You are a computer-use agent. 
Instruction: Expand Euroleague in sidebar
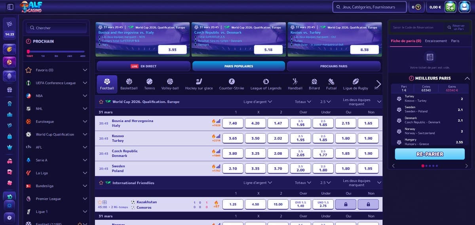tap(85, 121)
